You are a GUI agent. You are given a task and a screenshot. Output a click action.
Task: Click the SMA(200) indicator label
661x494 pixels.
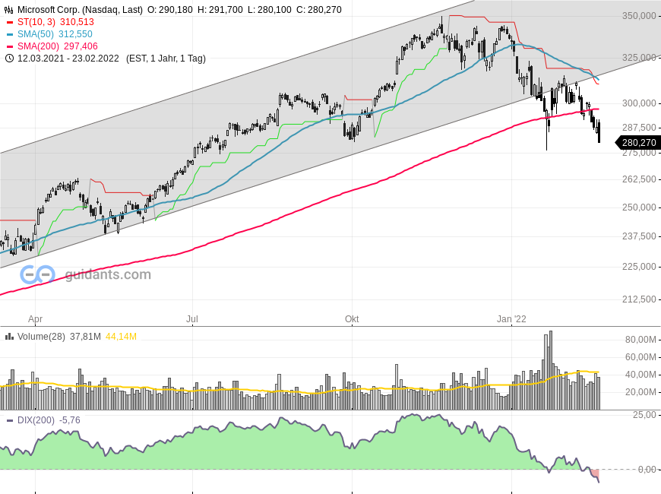(x=38, y=46)
